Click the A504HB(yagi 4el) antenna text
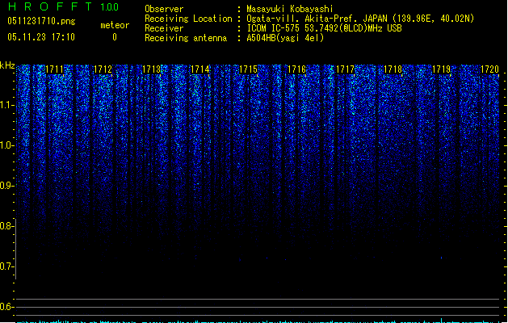This screenshot has height=323, width=508. (285, 38)
